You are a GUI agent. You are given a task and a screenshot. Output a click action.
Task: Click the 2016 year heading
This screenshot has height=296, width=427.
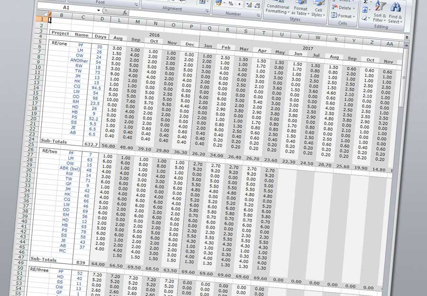(154, 35)
